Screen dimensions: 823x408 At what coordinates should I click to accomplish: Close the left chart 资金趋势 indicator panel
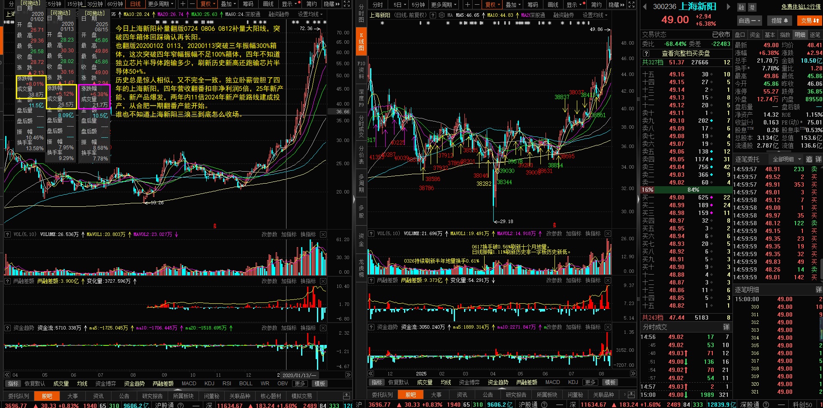pos(323,328)
